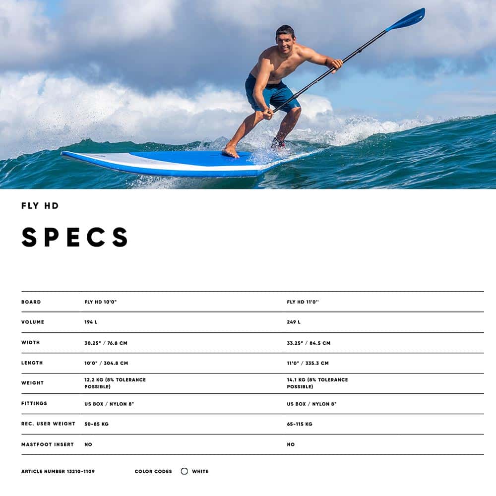
Task: Click the 14.1 KG weight value
Action: pyautogui.click(x=317, y=383)
